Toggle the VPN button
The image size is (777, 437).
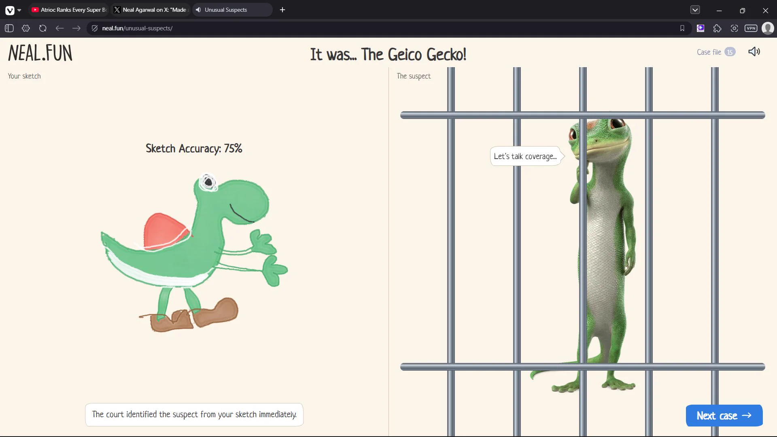pyautogui.click(x=751, y=28)
